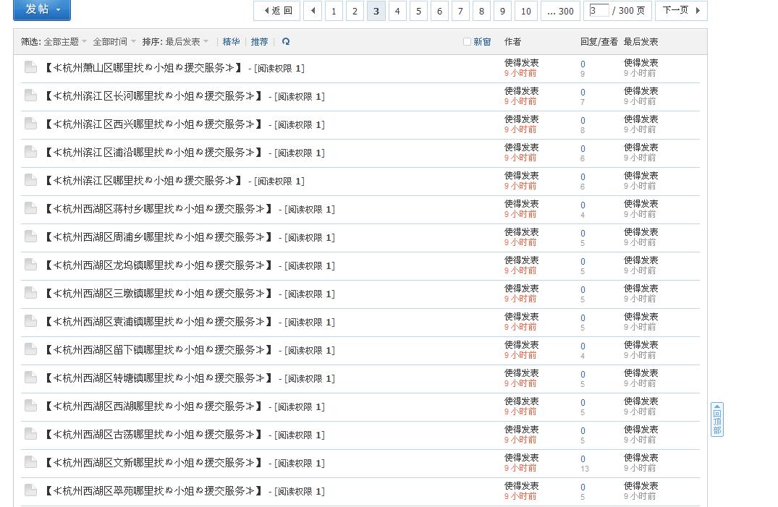Click folder icon beside 杭州滨江区长河 thread
The height and width of the screenshot is (507, 778).
click(29, 95)
